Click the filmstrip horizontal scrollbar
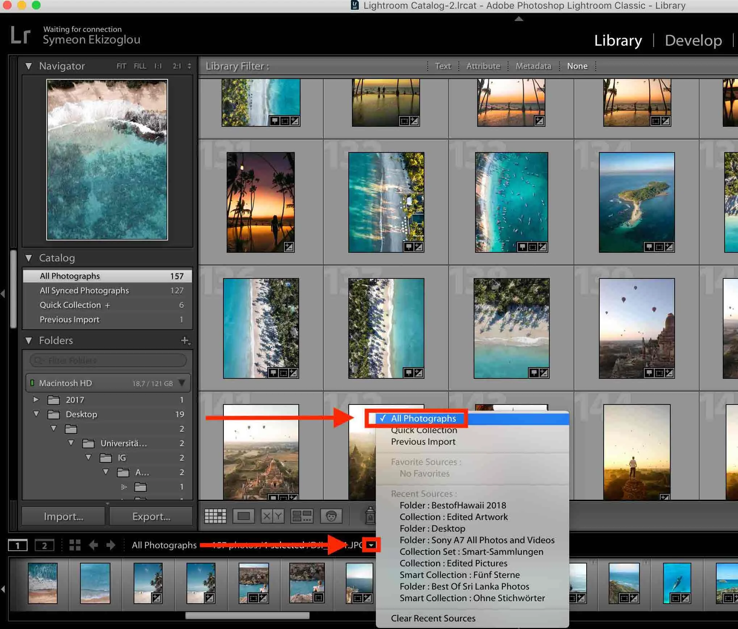 (247, 615)
